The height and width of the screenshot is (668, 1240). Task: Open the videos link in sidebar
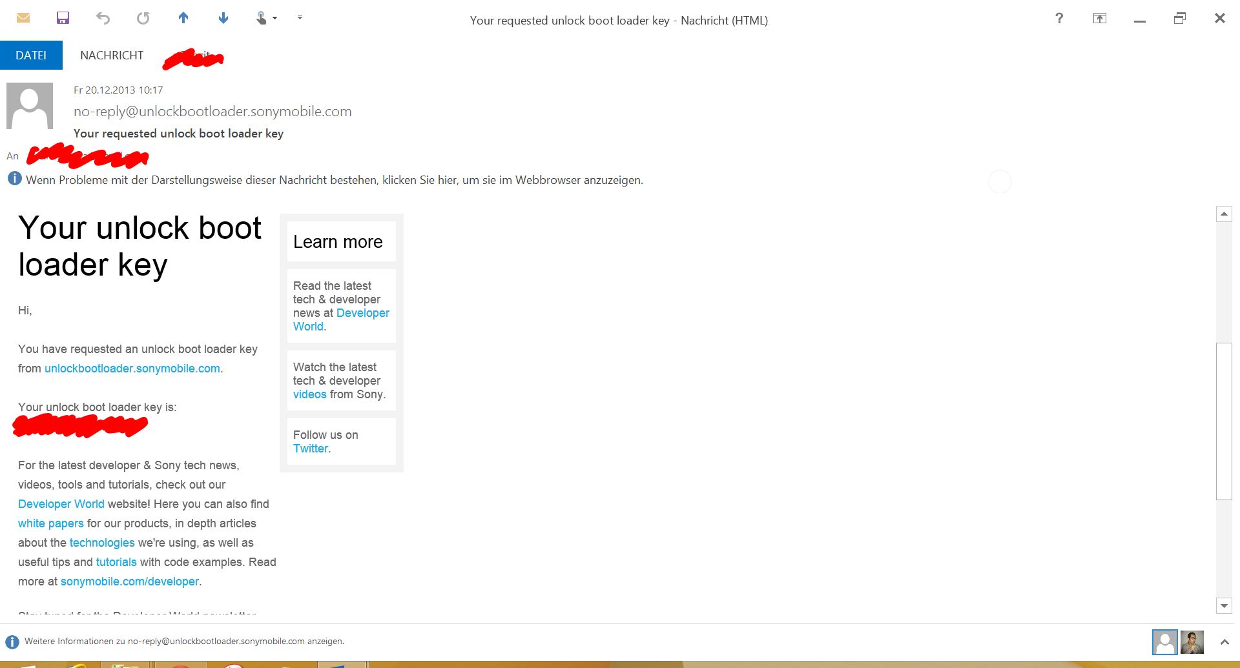click(310, 394)
